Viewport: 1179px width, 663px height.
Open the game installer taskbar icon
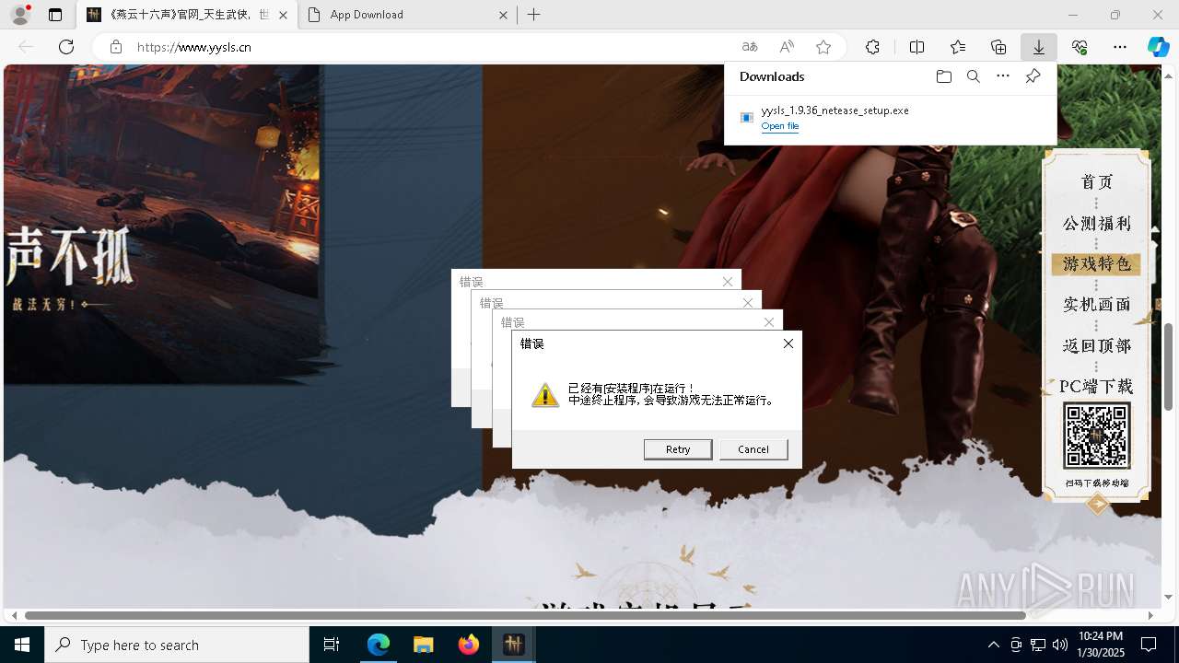(513, 645)
